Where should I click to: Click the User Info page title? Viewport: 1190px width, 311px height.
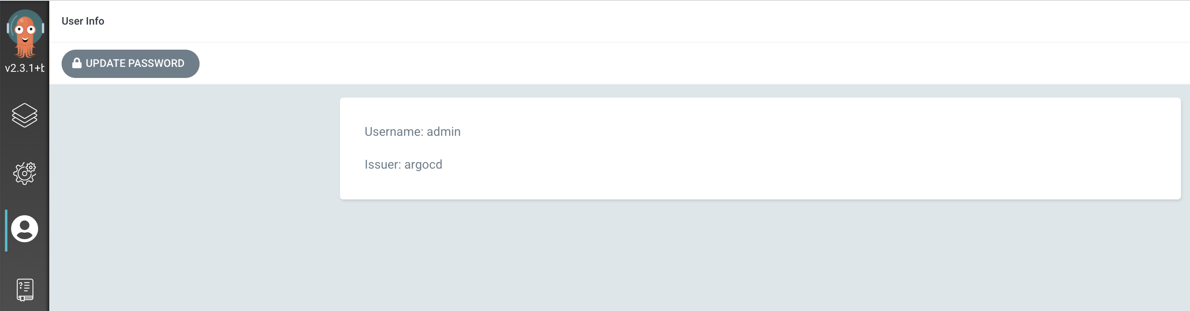pyautogui.click(x=83, y=21)
